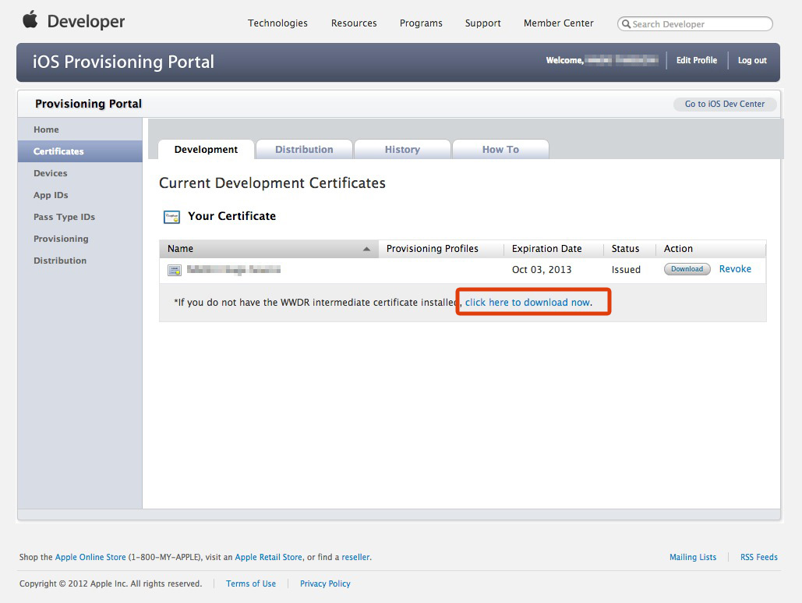Click the Apple logo icon

(x=30, y=20)
